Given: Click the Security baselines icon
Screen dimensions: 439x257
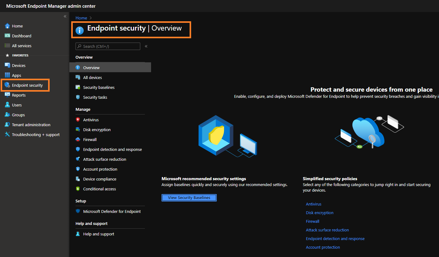Looking at the screenshot, I should pos(78,87).
